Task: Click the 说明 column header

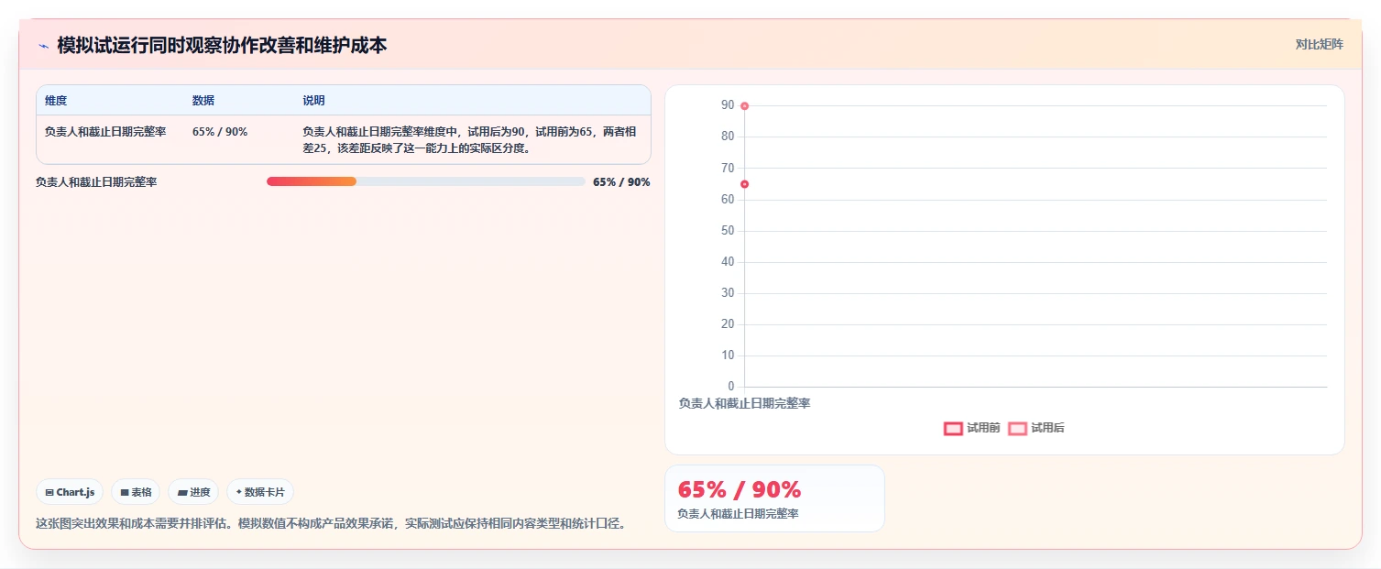Action: (x=313, y=101)
